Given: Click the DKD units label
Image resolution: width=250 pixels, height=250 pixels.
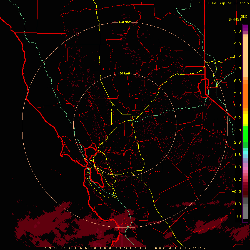Looking at the screenshot, I should point(244,17).
